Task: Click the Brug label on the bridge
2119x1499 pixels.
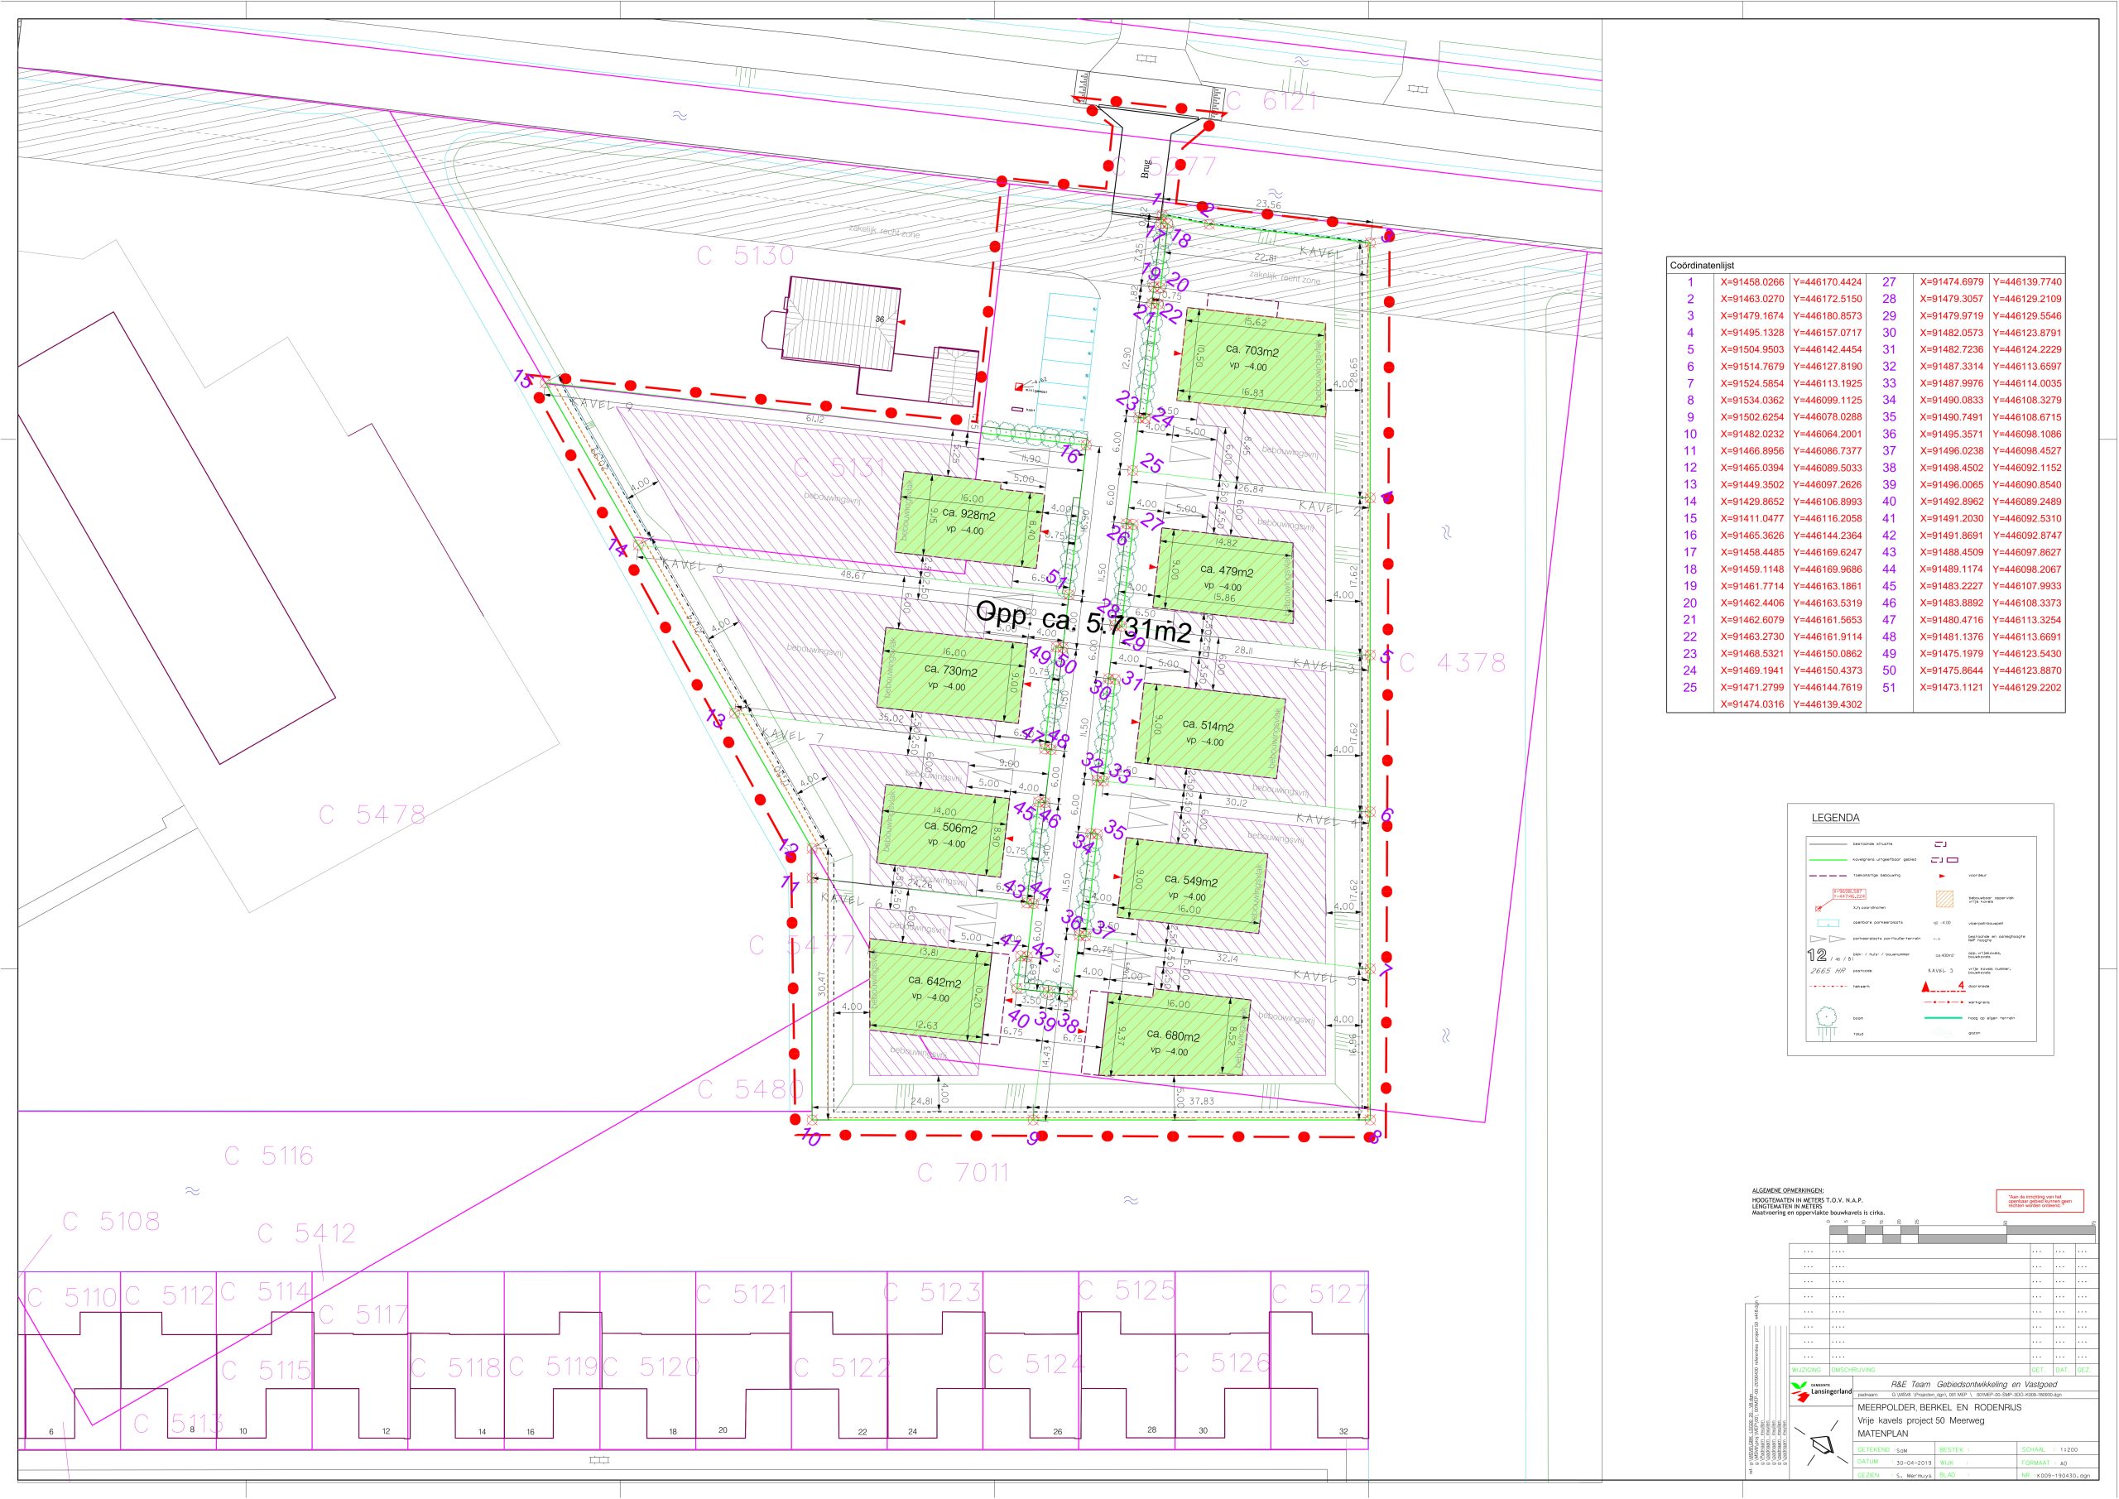Action: [x=1145, y=170]
